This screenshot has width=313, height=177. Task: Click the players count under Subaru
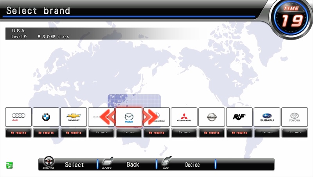pyautogui.click(x=267, y=133)
